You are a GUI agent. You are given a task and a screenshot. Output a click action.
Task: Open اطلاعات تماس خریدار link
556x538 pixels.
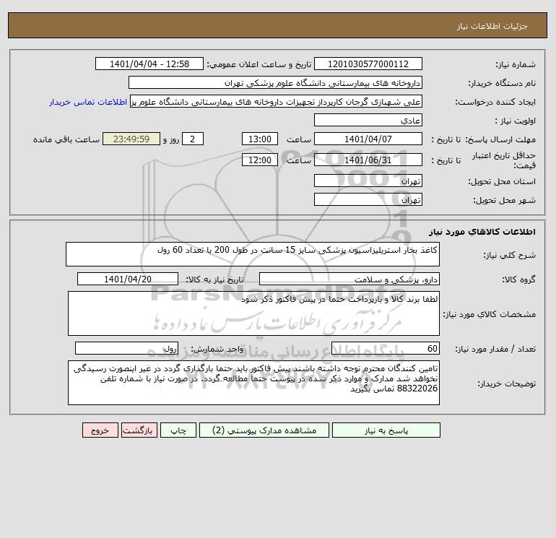88,102
